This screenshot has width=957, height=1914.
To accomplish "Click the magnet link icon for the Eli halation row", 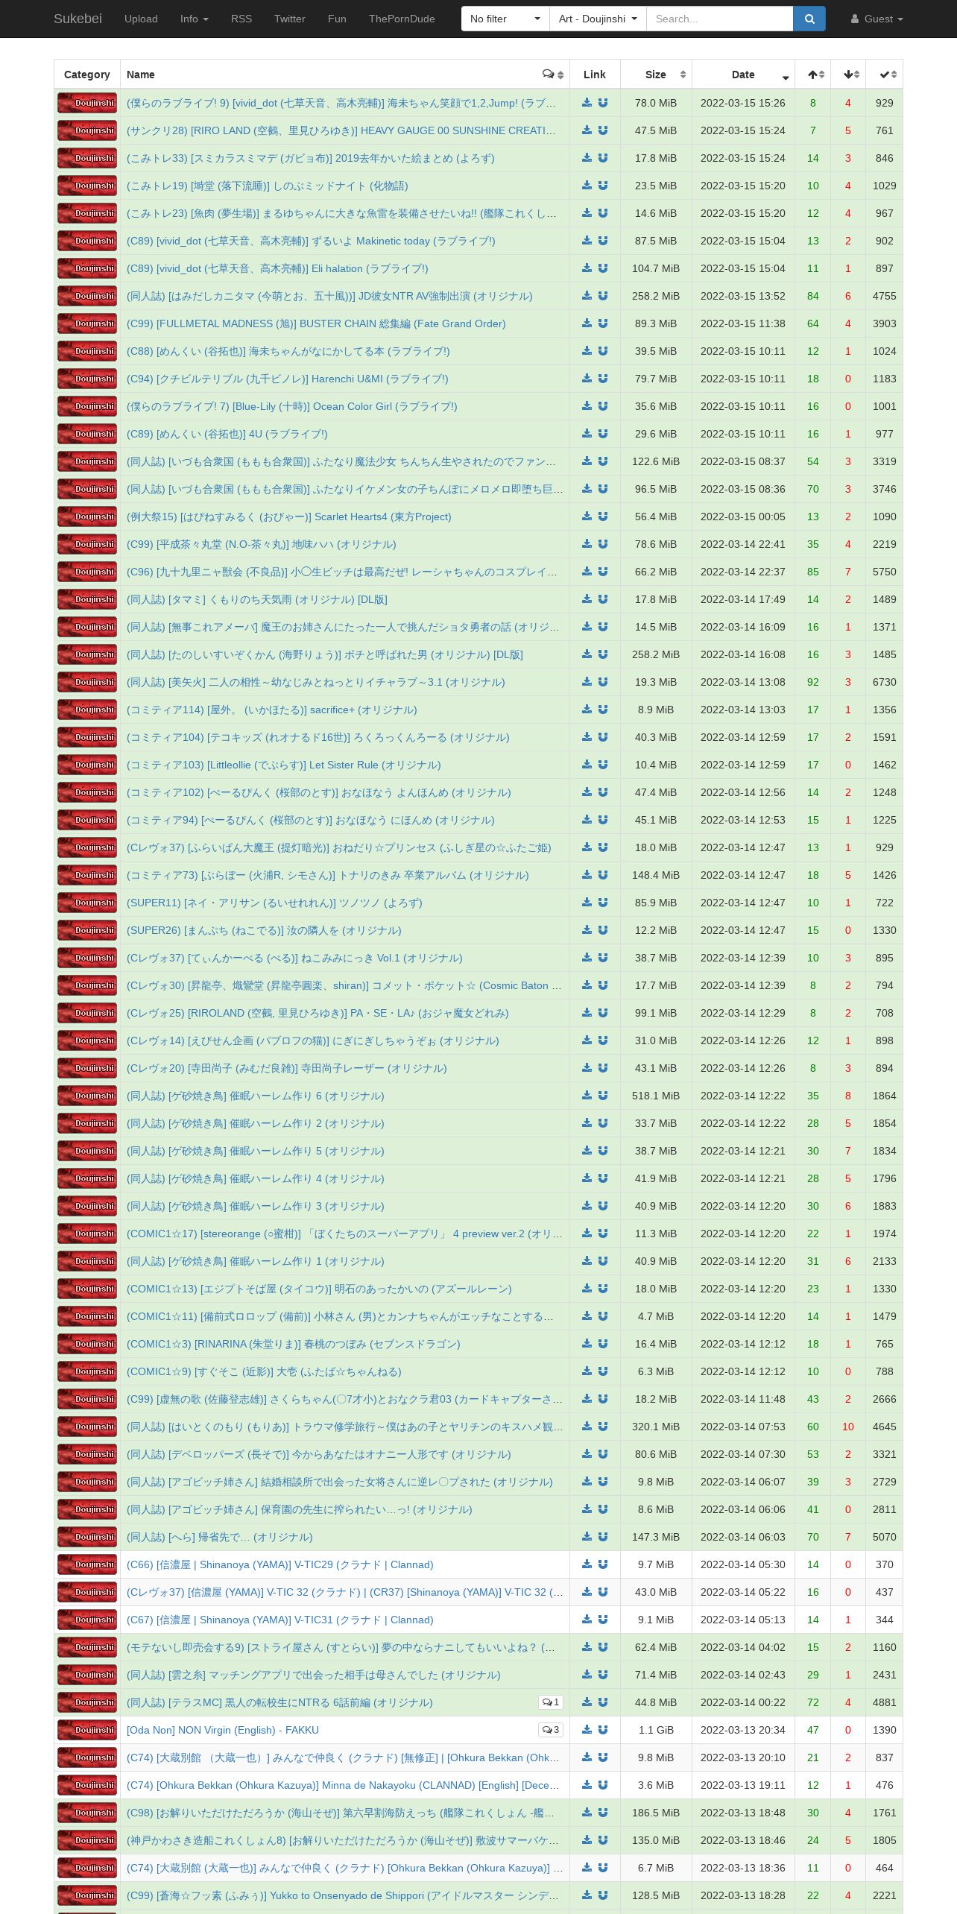I will [x=603, y=268].
